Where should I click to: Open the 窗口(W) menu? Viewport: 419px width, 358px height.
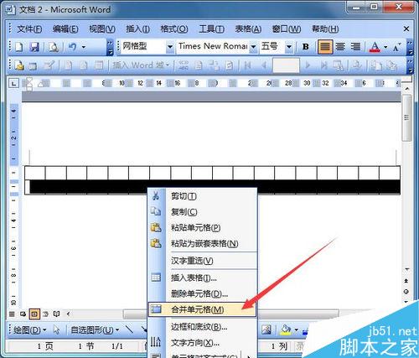[287, 29]
